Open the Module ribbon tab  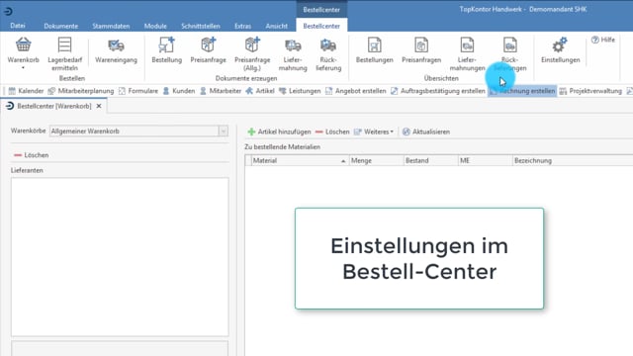[155, 26]
